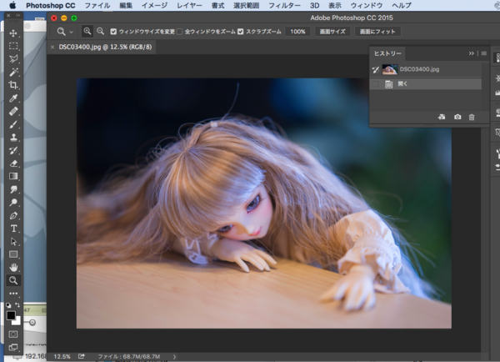
Task: Swap foreground and background colors
Action: 17,304
